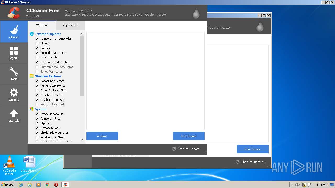
Task: Toggle Last Download Location checkbox
Action: [x=37, y=62]
